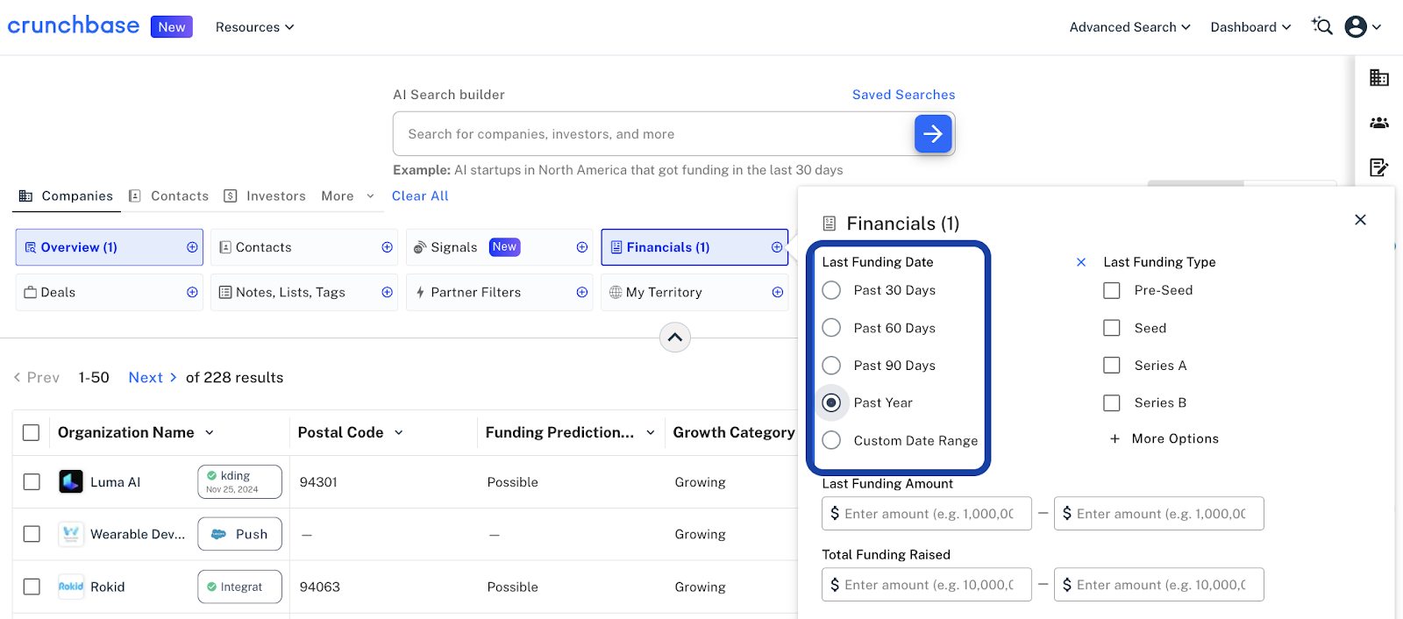The height and width of the screenshot is (619, 1403).
Task: Open the notes edit icon in right sidebar
Action: 1379,167
